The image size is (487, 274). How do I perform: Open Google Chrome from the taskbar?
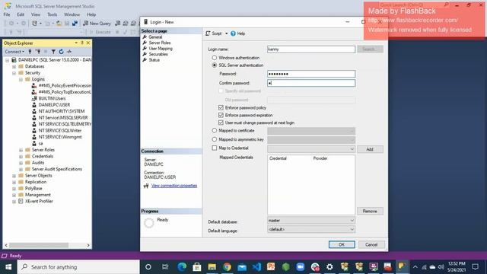(x=227, y=267)
